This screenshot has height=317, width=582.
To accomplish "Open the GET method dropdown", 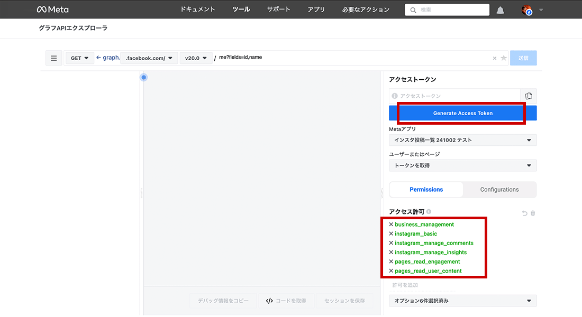I will pos(79,58).
